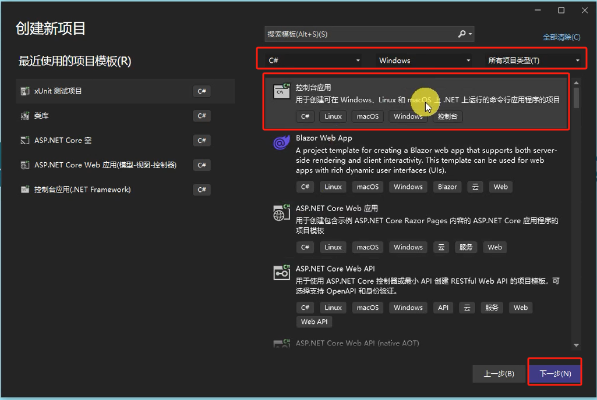Click the 服务 tag on ASP.NET Core Web 应用

click(x=466, y=247)
